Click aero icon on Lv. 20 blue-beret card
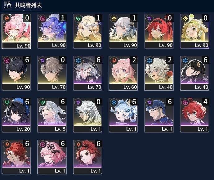214x180 pixels. (x=7, y=102)
